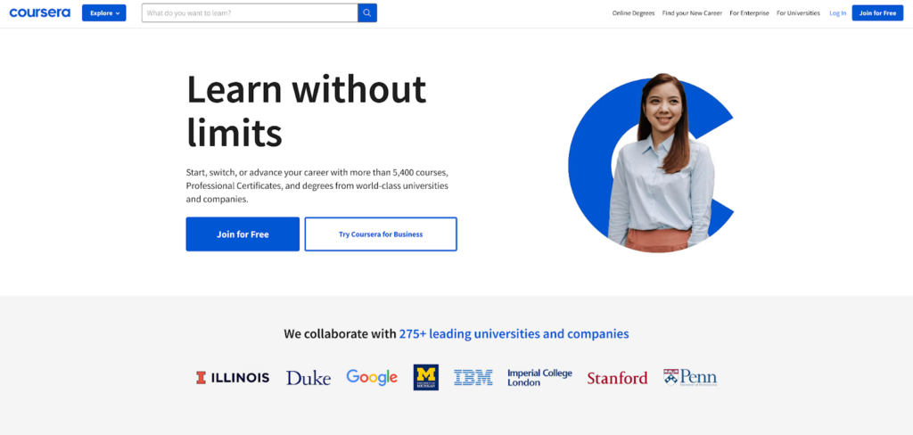Open the Penn logo

[690, 377]
